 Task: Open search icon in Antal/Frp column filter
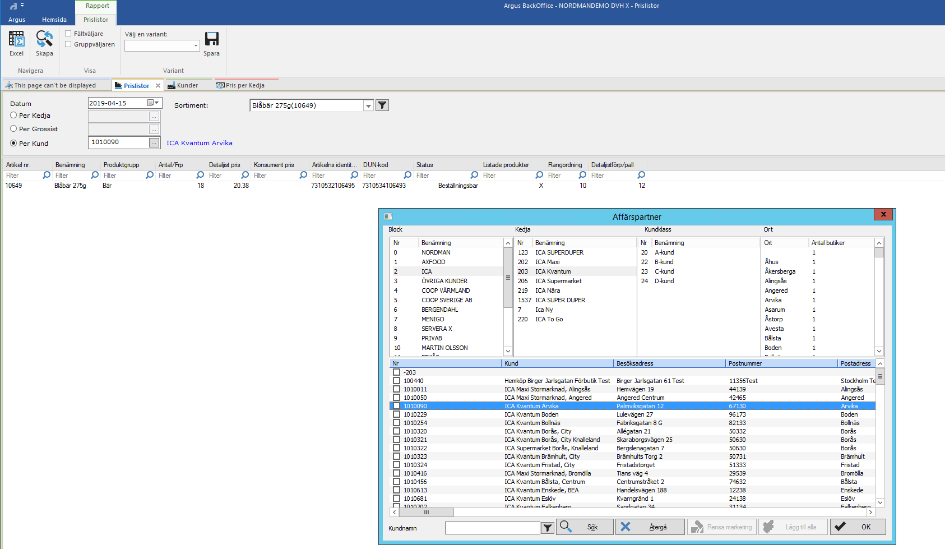(200, 175)
